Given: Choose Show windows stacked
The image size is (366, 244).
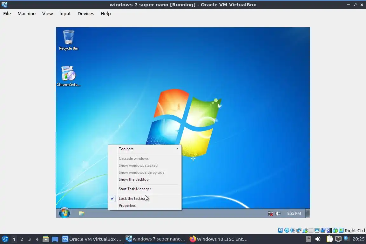Looking at the screenshot, I should [x=145, y=165].
